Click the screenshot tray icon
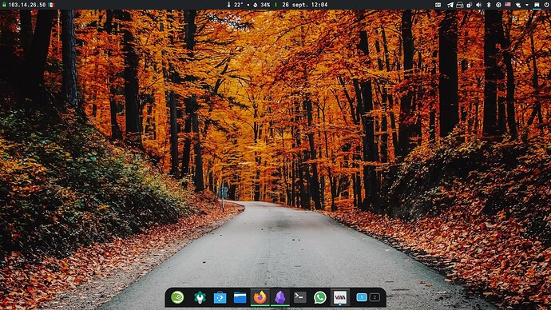Viewport: 551px width, 310px height. click(438, 5)
